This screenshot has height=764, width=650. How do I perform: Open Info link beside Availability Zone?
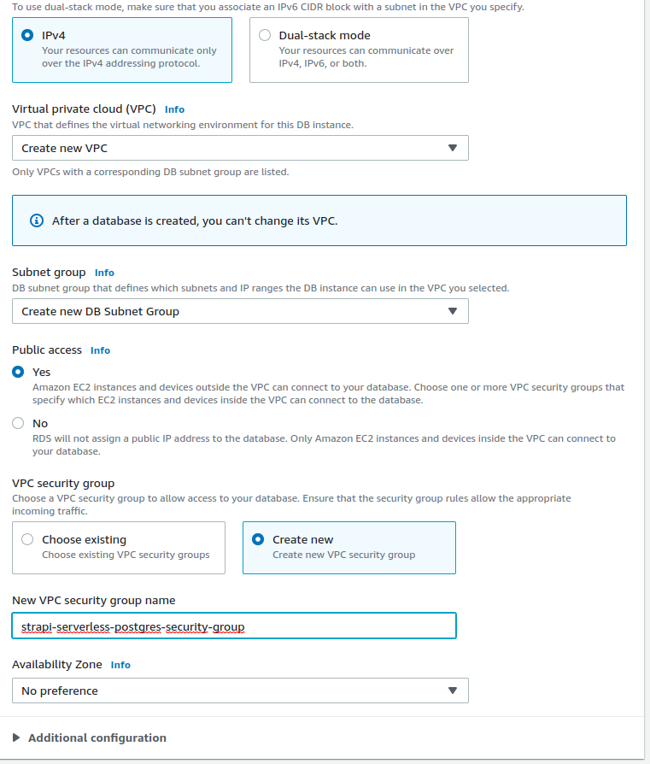120,665
